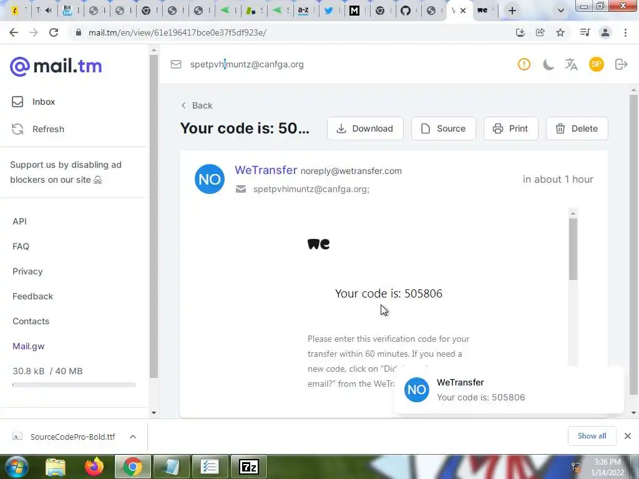Open a new browser tab
The height and width of the screenshot is (479, 639).
click(512, 11)
